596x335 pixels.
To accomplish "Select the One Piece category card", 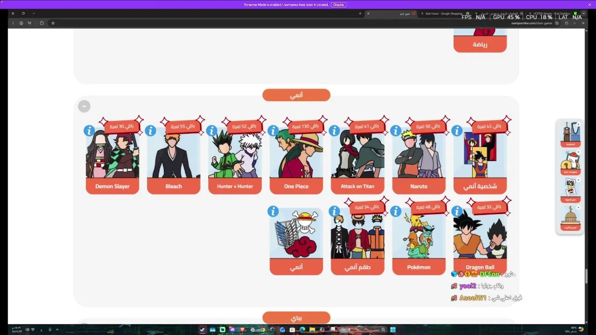I will (296, 161).
